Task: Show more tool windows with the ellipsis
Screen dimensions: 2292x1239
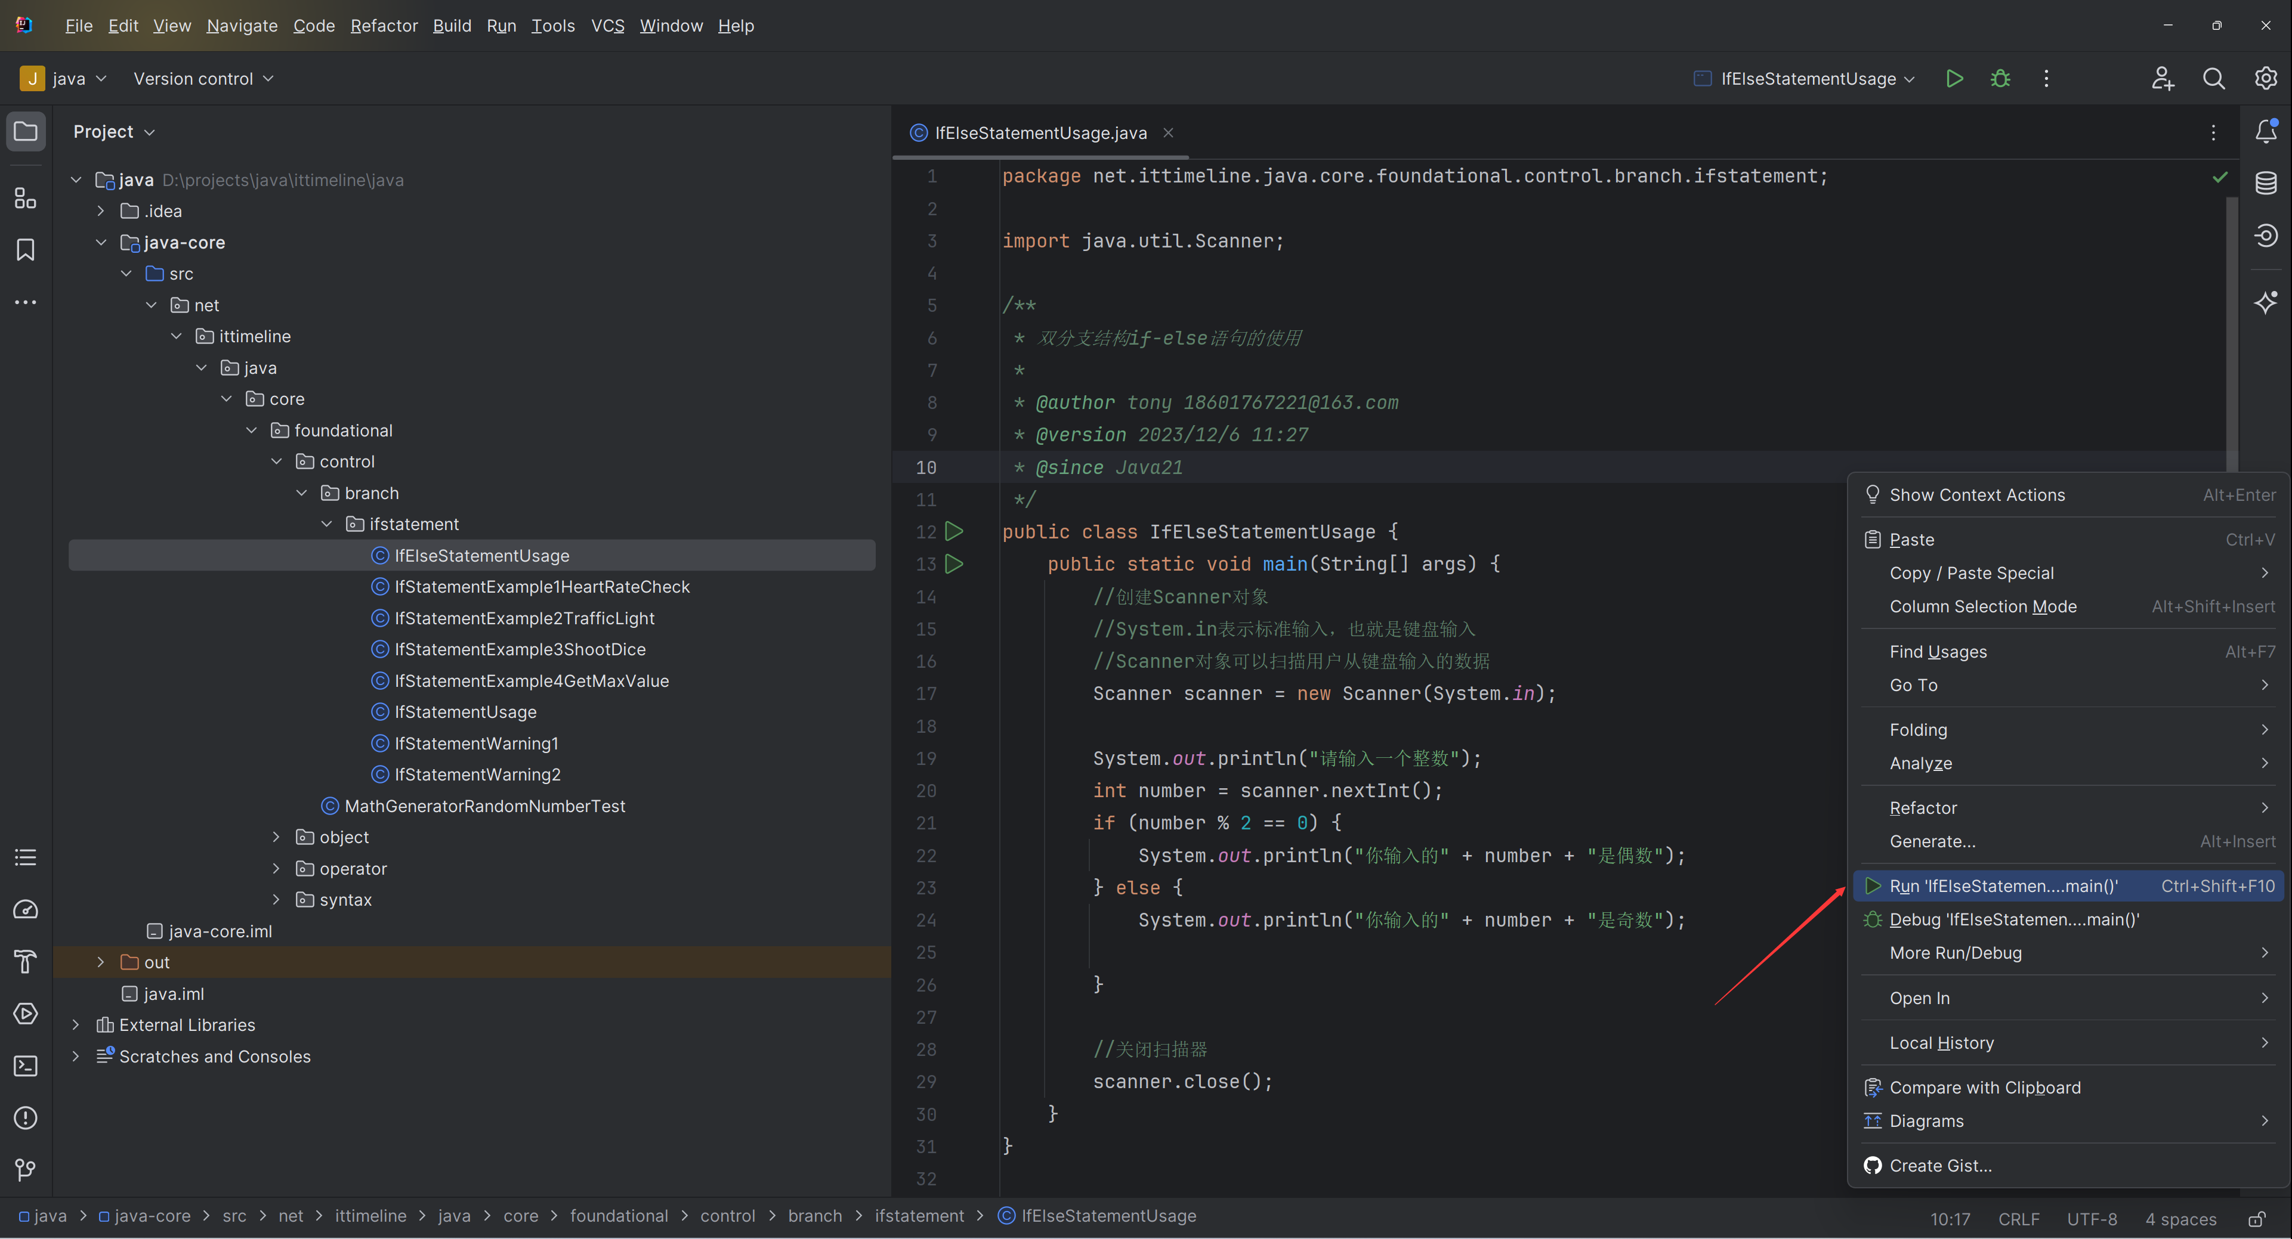Action: pyautogui.click(x=26, y=302)
